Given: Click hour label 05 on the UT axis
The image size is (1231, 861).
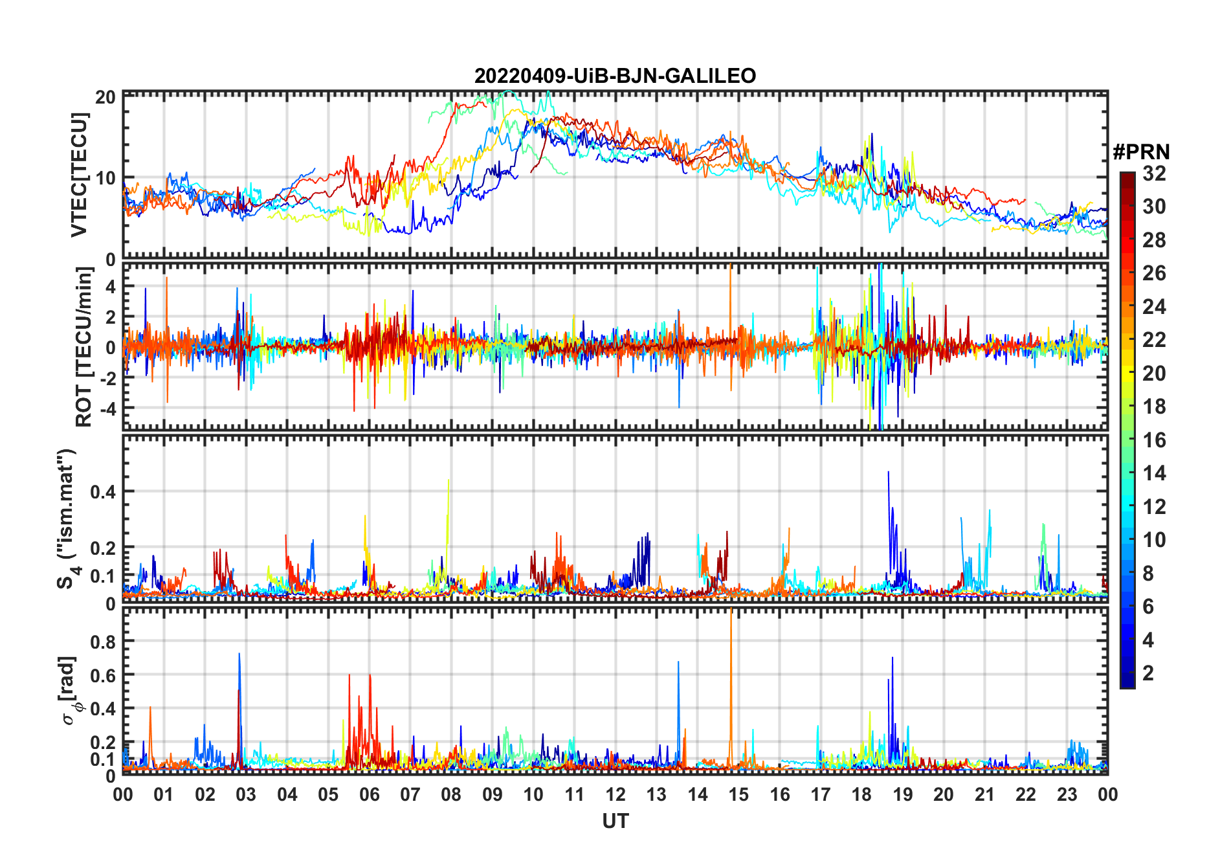Looking at the screenshot, I should click(x=328, y=794).
